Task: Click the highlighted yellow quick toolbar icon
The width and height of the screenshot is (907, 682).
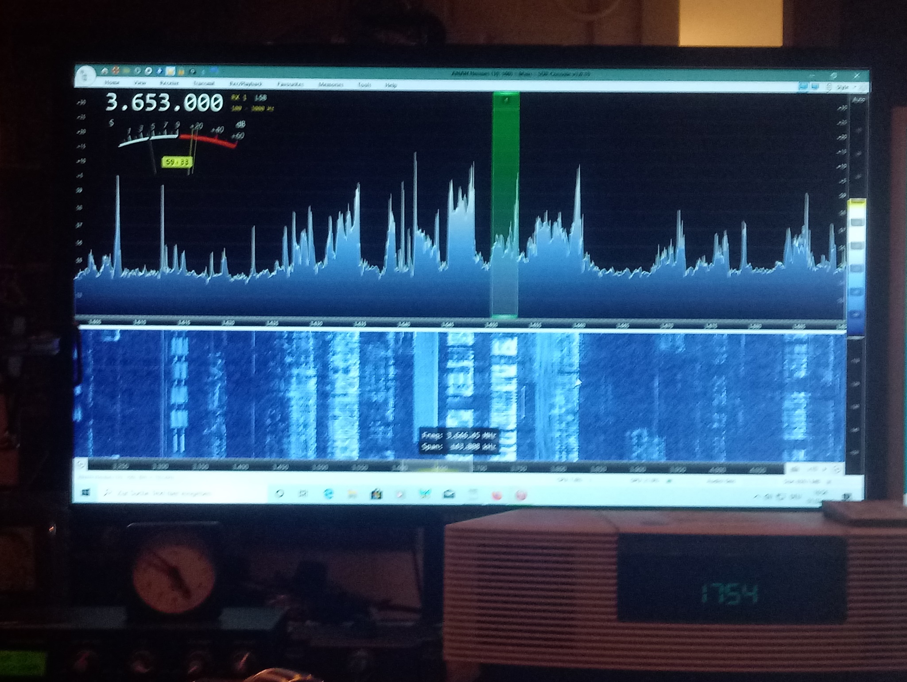Action: [x=171, y=71]
